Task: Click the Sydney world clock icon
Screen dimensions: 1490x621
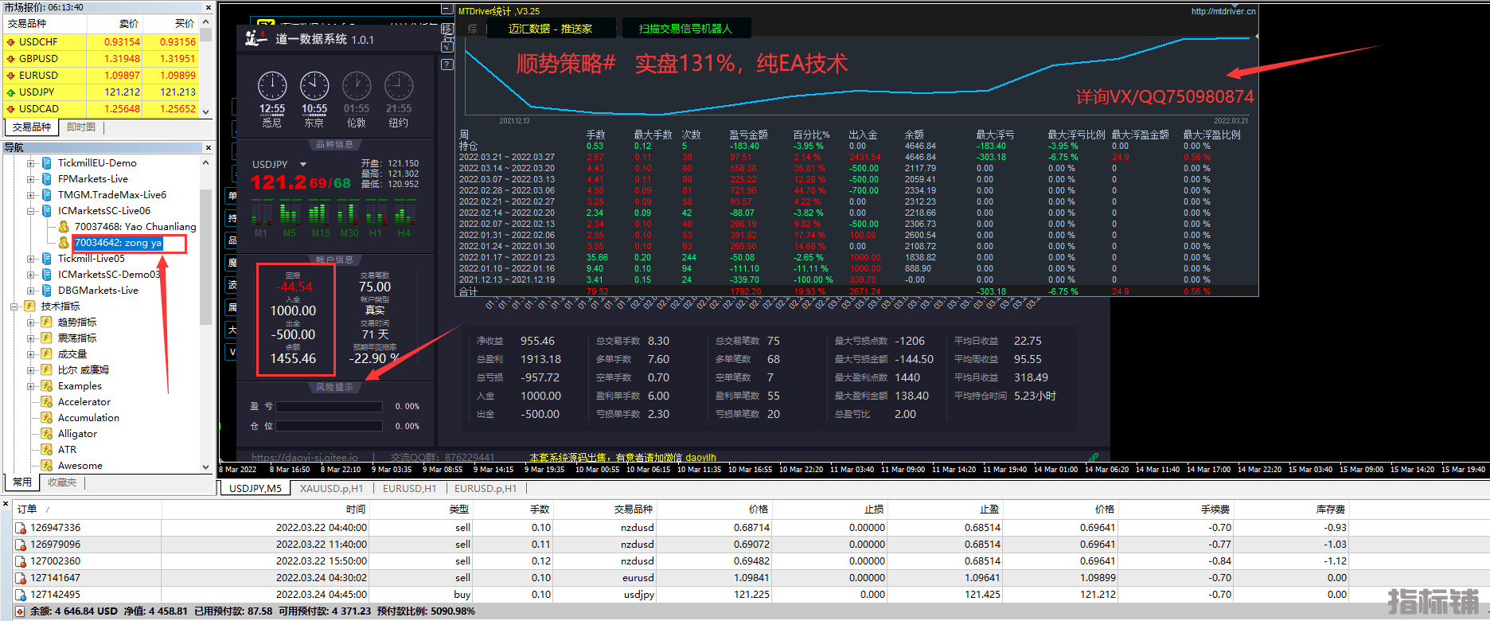Action: [272, 86]
